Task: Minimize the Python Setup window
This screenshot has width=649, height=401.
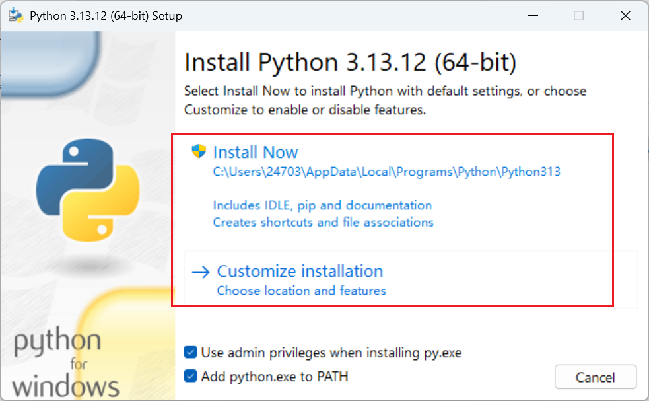Action: 533,16
